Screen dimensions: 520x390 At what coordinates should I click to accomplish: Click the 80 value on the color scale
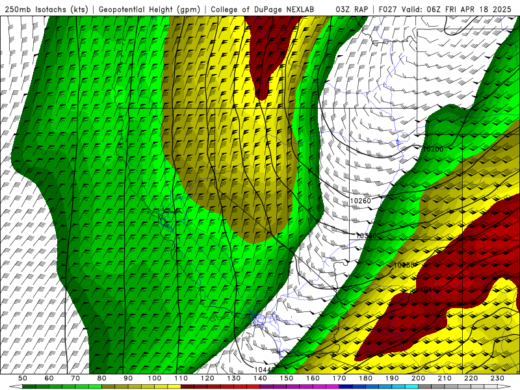(102, 378)
